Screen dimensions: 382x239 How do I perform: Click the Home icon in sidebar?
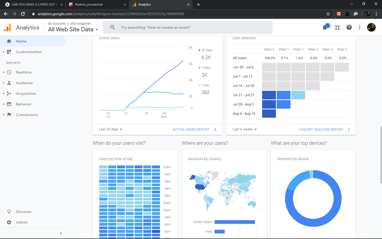(x=9, y=41)
